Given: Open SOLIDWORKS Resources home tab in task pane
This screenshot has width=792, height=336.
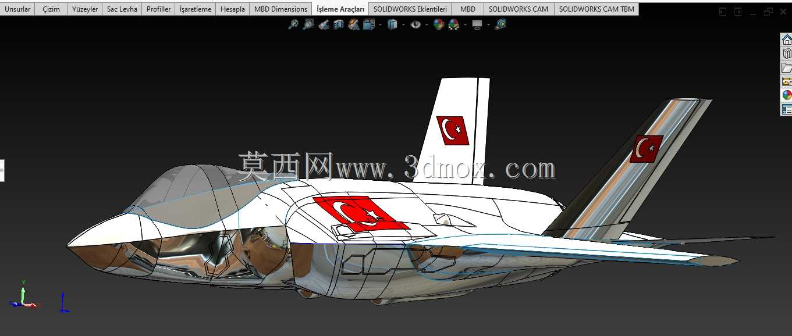Looking at the screenshot, I should [786, 40].
